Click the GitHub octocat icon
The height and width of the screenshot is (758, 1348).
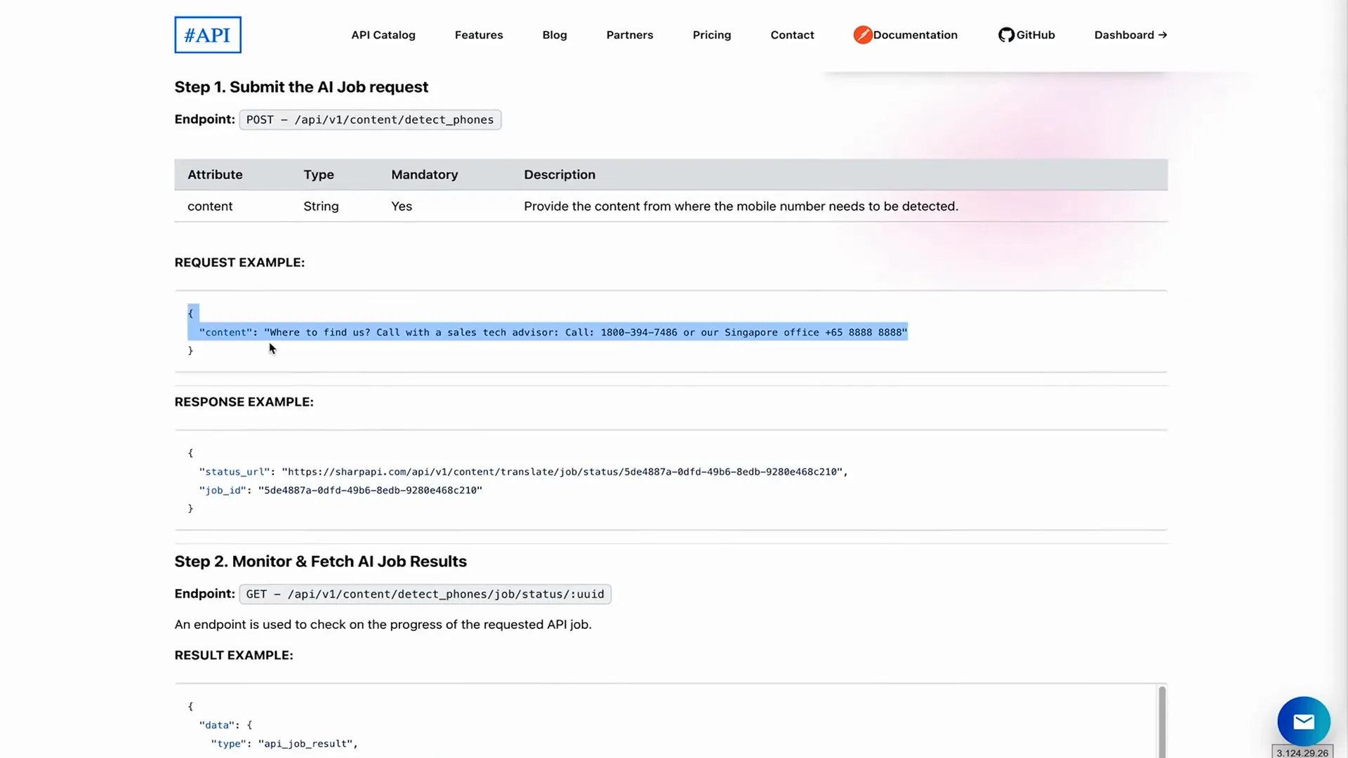(1006, 35)
